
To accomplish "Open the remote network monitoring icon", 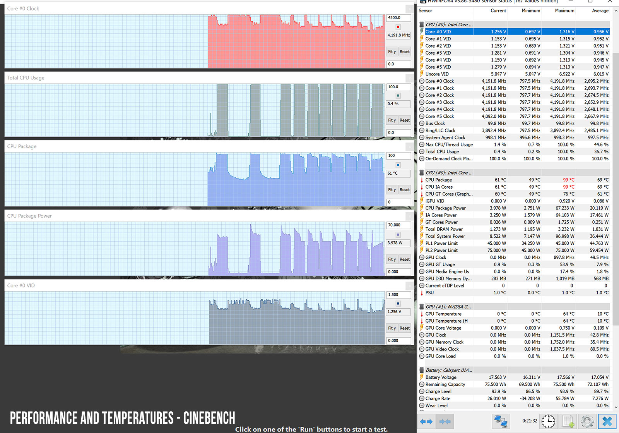I will 501,421.
